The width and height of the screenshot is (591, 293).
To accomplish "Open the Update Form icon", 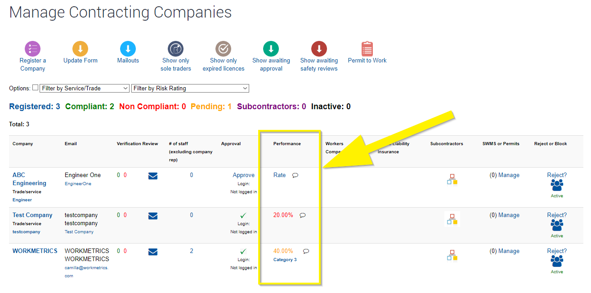I will click(x=80, y=49).
